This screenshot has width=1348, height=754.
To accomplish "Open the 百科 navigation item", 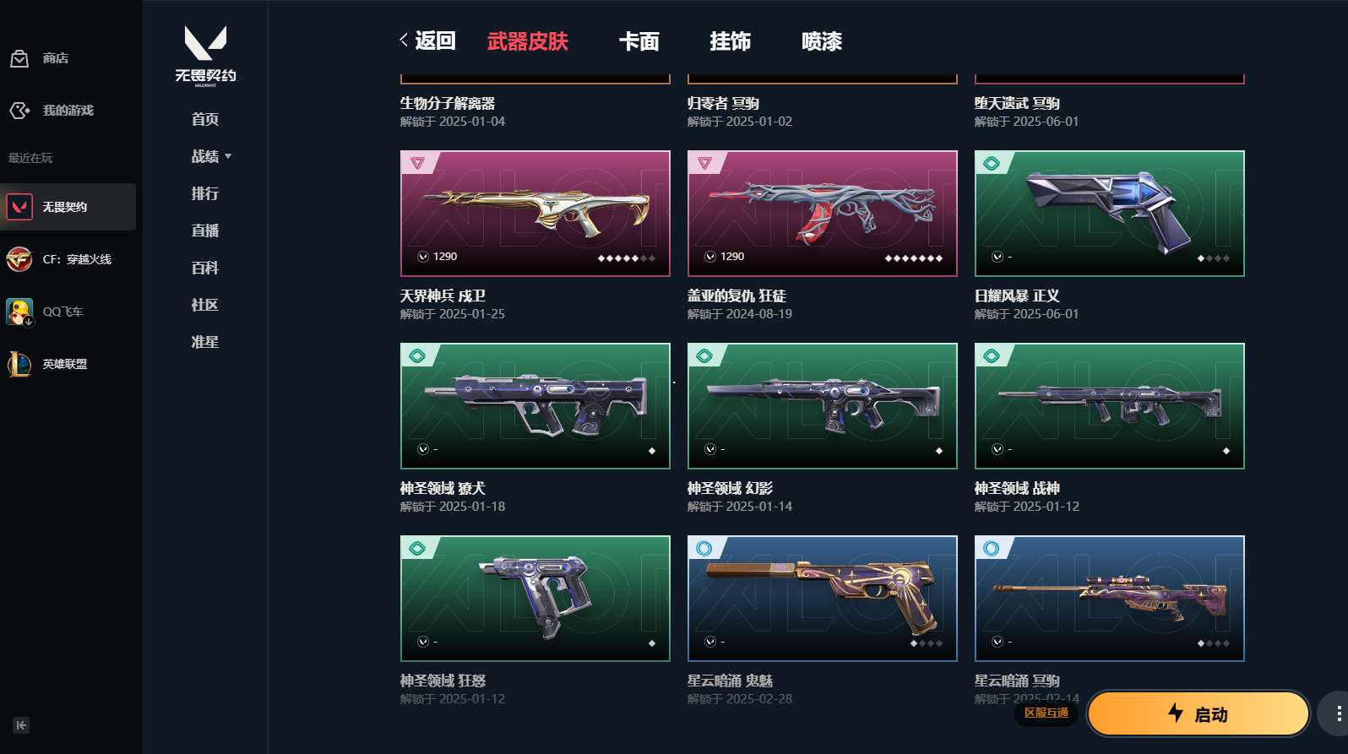I will tap(205, 268).
